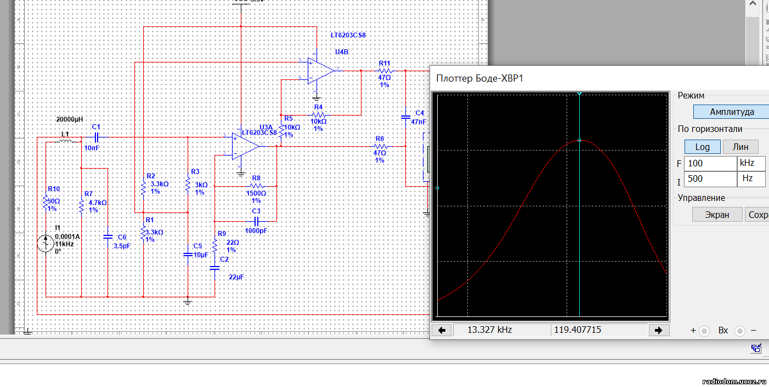Click the 1000pF value label of C3
Image resolution: width=769 pixels, height=387 pixels.
click(256, 231)
